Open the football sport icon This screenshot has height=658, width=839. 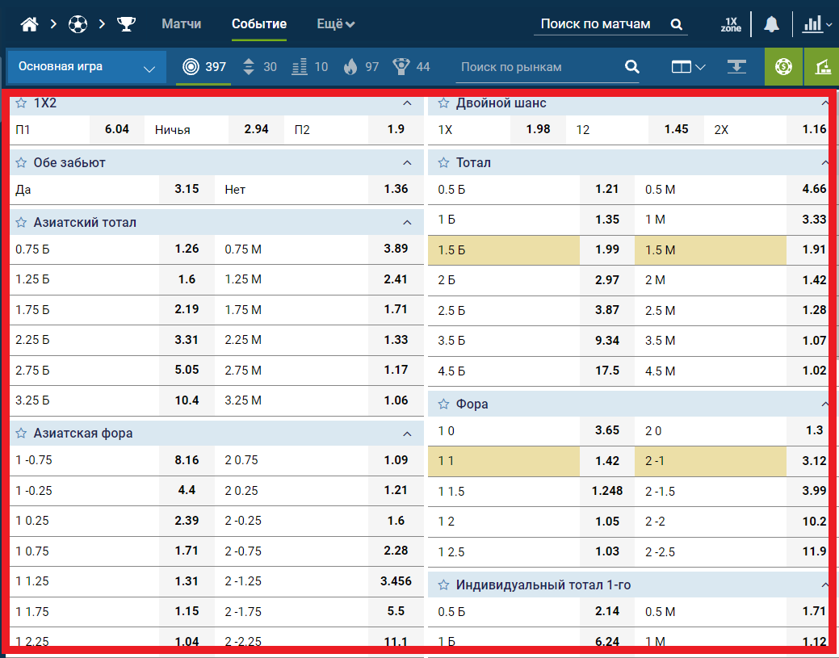coord(78,24)
